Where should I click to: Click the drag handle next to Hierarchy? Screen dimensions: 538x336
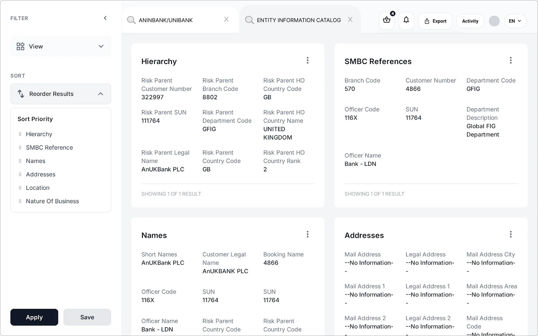point(19,134)
